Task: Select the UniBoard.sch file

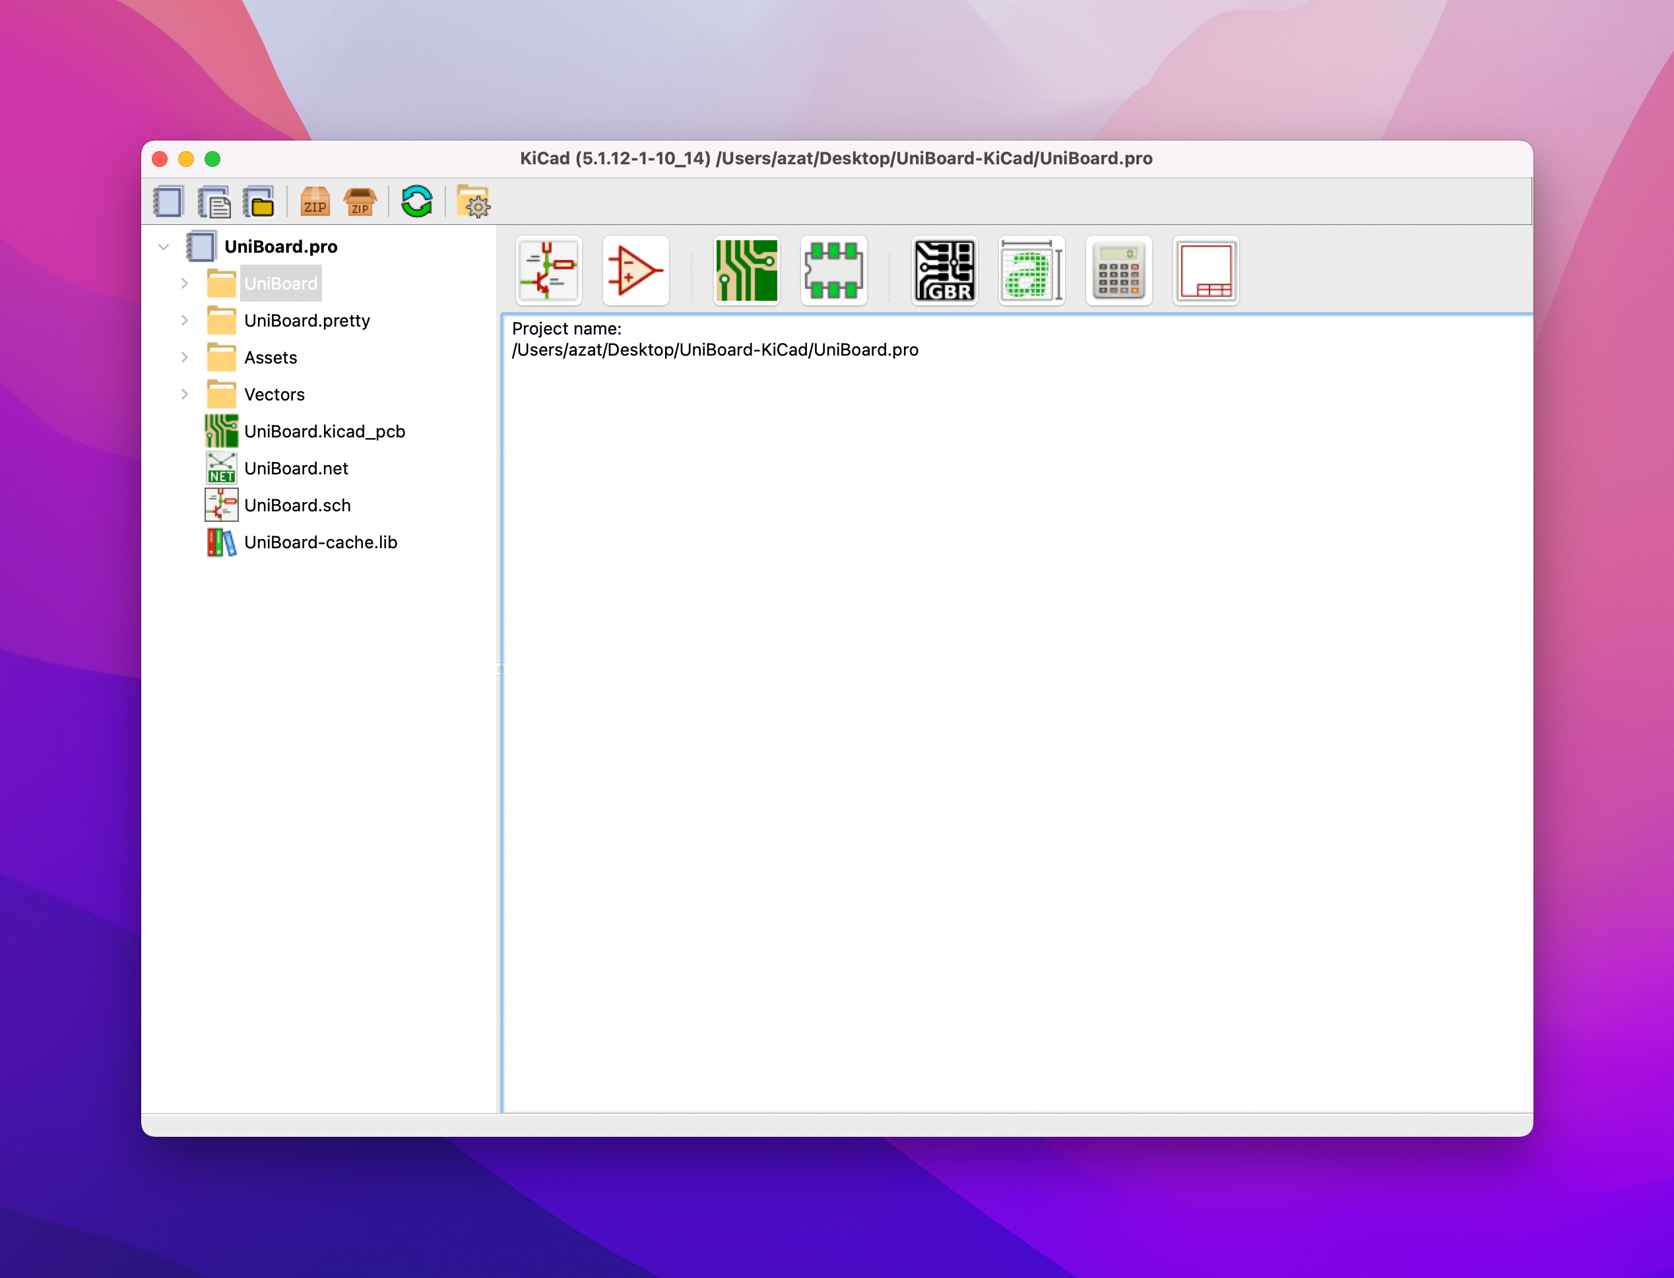Action: click(x=297, y=505)
